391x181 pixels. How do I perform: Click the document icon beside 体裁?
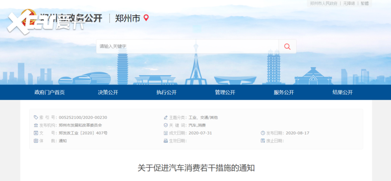(x=36, y=141)
